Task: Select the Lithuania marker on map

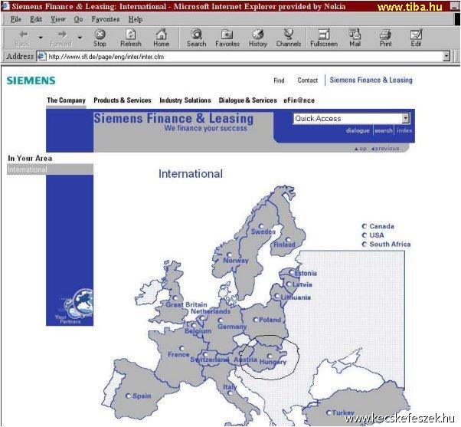Action: coord(277,296)
